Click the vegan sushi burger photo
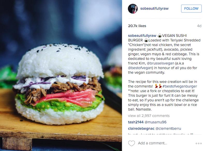Viewport: 207px width, 151px height. [x=61, y=75]
